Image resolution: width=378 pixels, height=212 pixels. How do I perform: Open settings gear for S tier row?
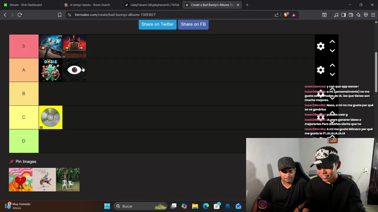click(x=320, y=46)
